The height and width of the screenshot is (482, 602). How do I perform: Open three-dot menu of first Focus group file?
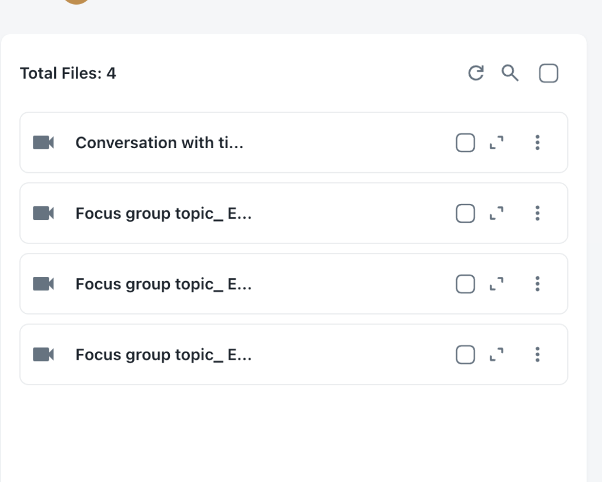point(537,213)
